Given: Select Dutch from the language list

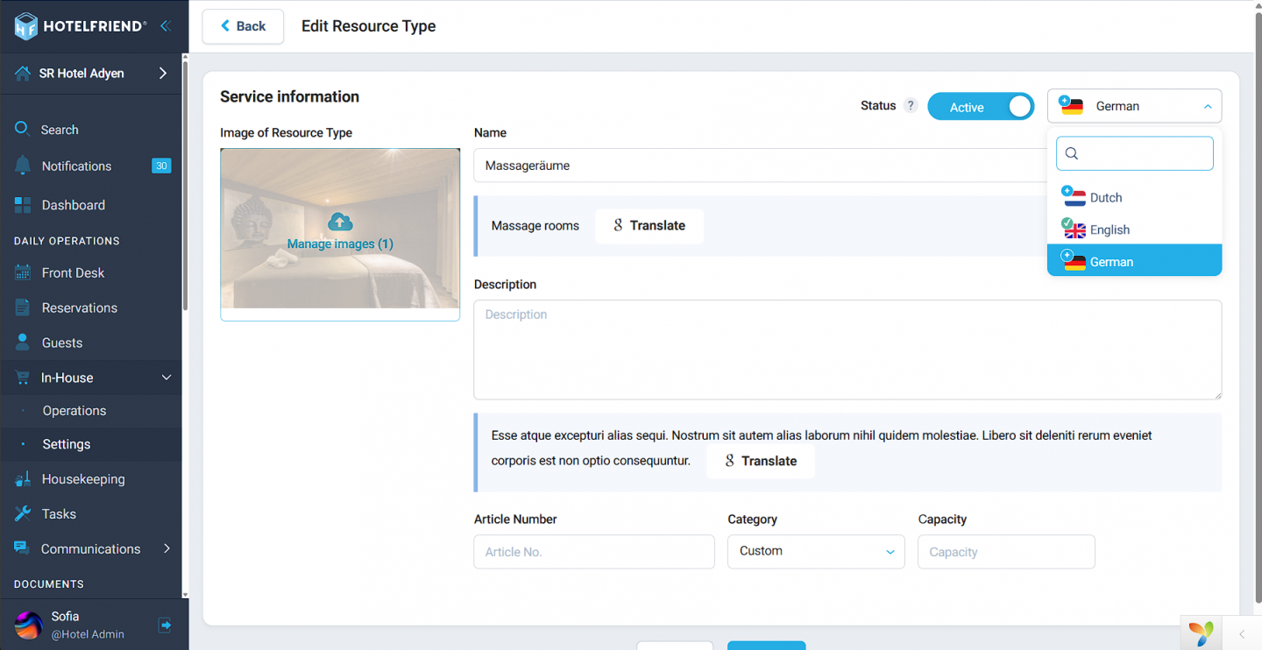Looking at the screenshot, I should pos(1134,198).
